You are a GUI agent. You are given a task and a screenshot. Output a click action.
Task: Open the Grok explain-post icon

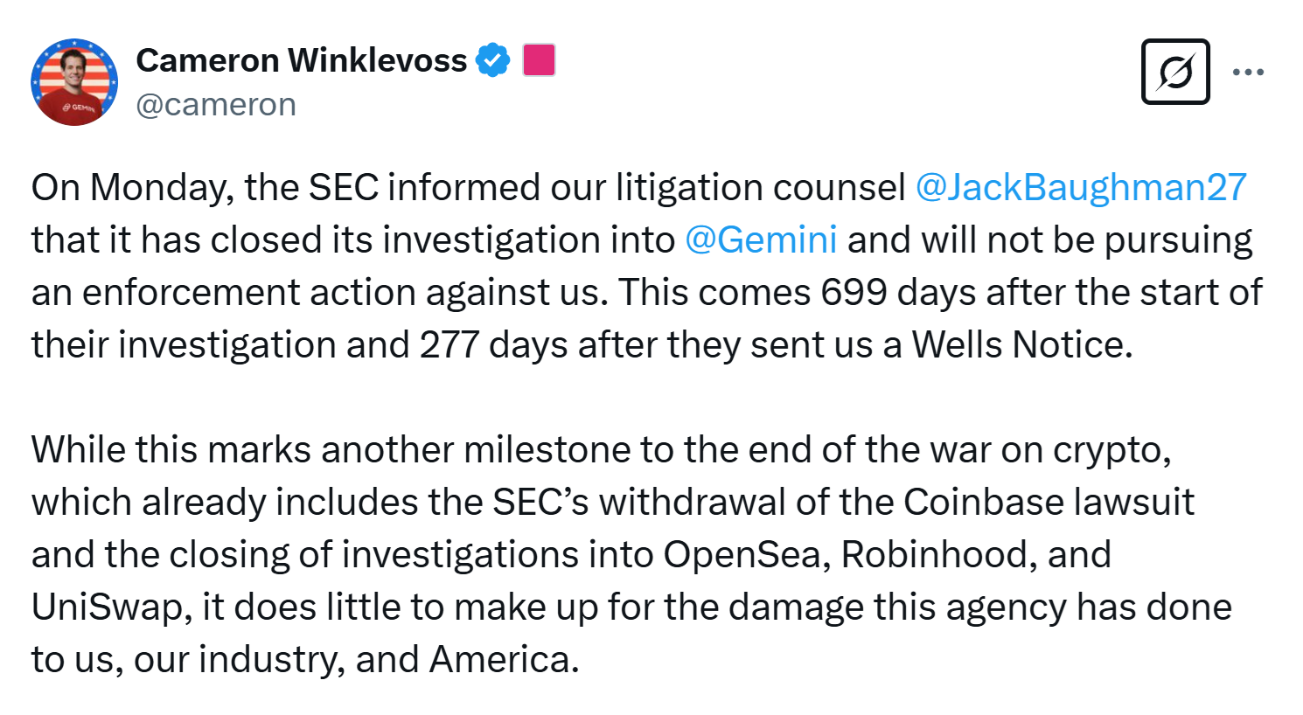pos(1175,72)
